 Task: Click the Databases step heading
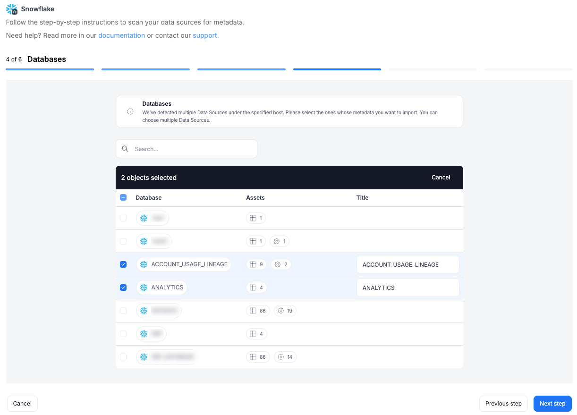click(x=47, y=59)
